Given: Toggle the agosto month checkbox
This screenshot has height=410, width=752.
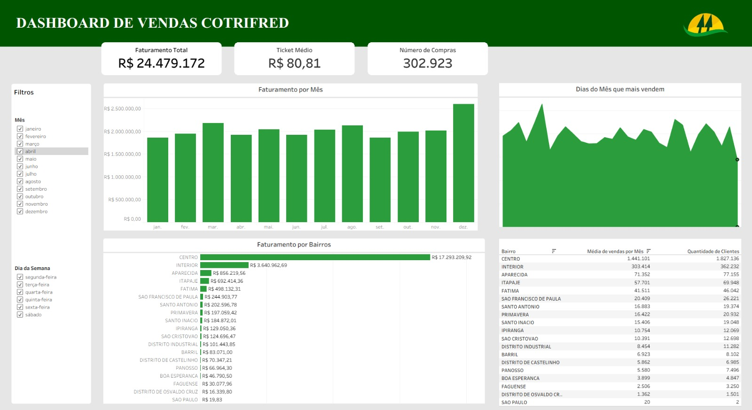Looking at the screenshot, I should coord(20,181).
